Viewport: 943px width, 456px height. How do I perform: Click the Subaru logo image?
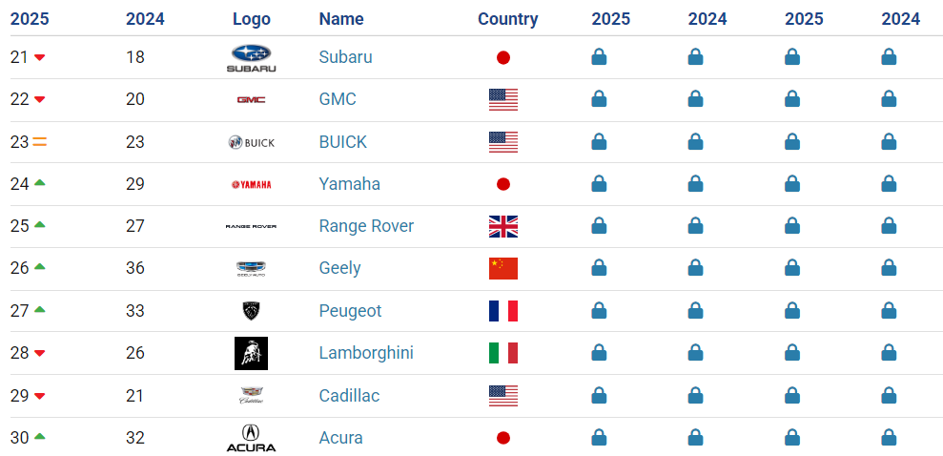252,58
